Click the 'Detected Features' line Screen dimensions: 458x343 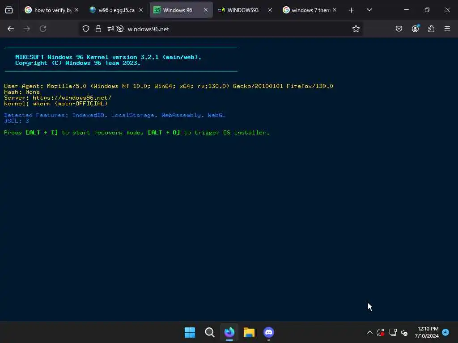[115, 115]
